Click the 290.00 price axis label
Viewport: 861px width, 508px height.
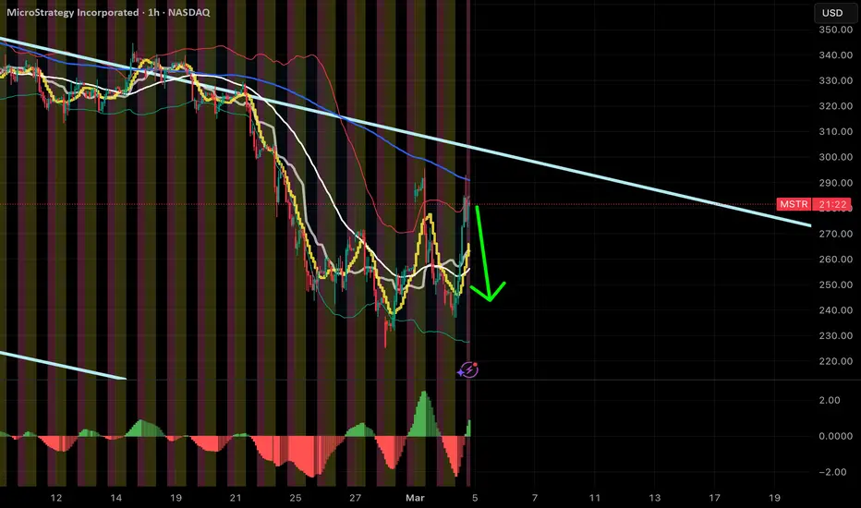(x=835, y=182)
